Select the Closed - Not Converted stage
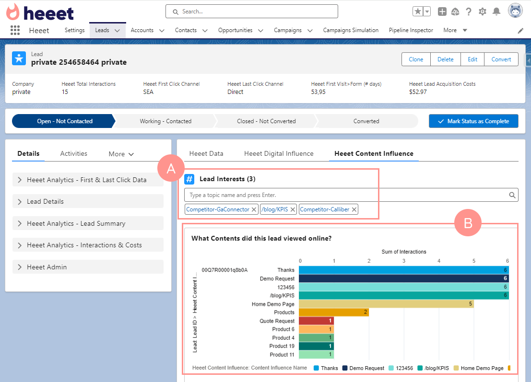Image resolution: width=531 pixels, height=382 pixels. 266,121
